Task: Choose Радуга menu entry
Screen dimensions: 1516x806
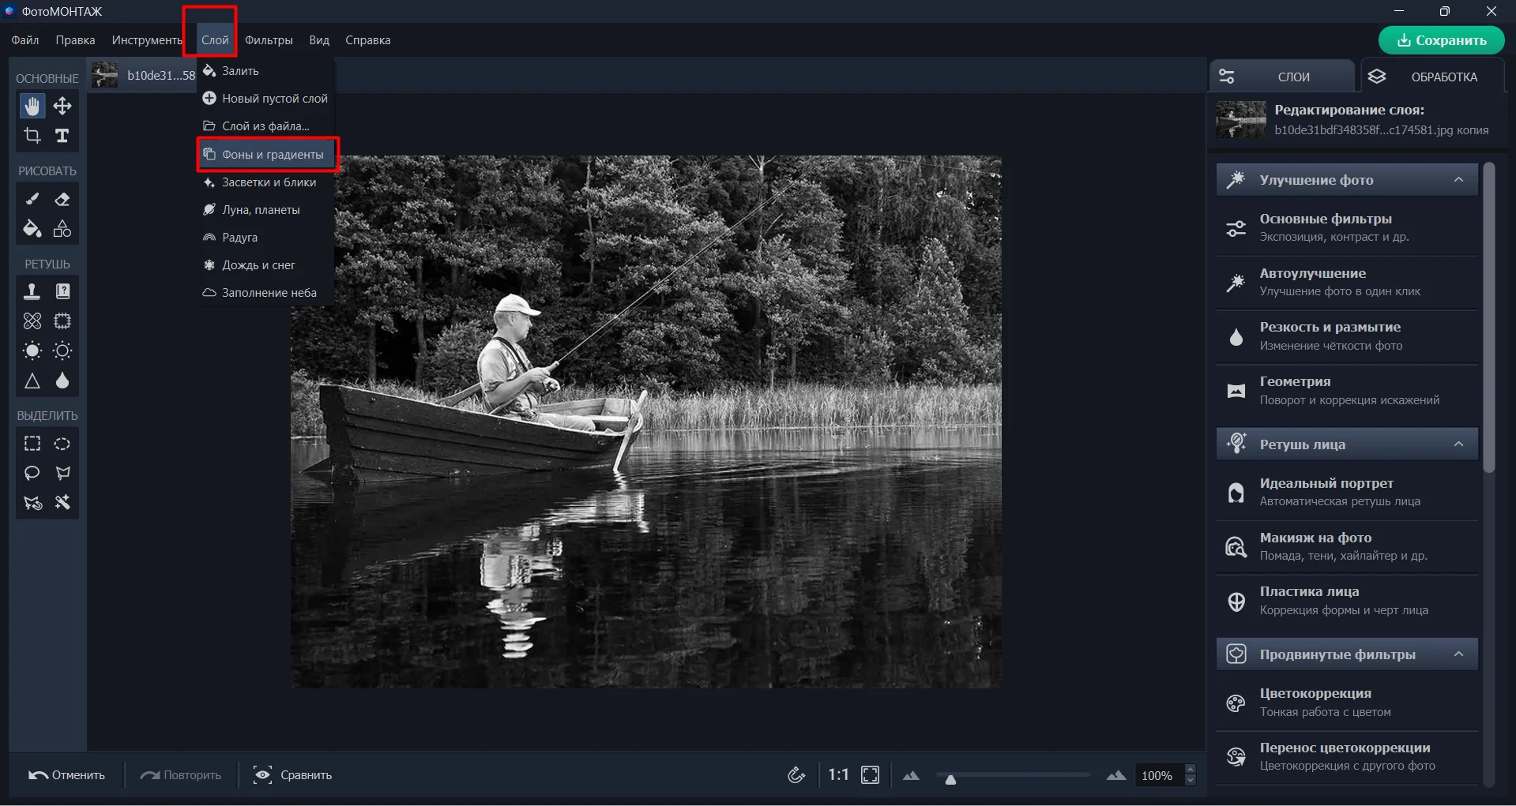Action: point(265,238)
